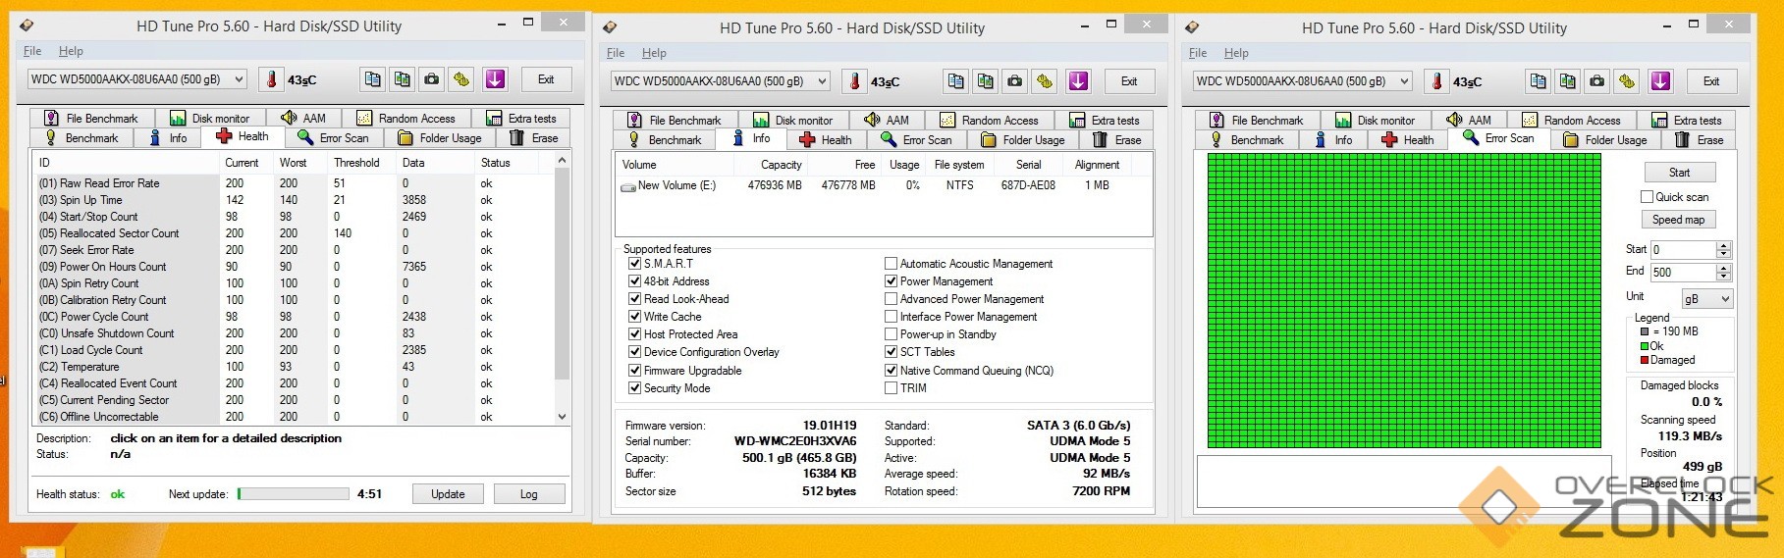Click the yellow options icon in the Health window toolbar
The height and width of the screenshot is (558, 1784).
point(461,79)
